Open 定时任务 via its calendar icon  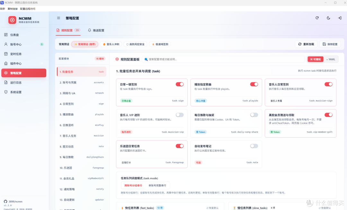(x=6, y=54)
